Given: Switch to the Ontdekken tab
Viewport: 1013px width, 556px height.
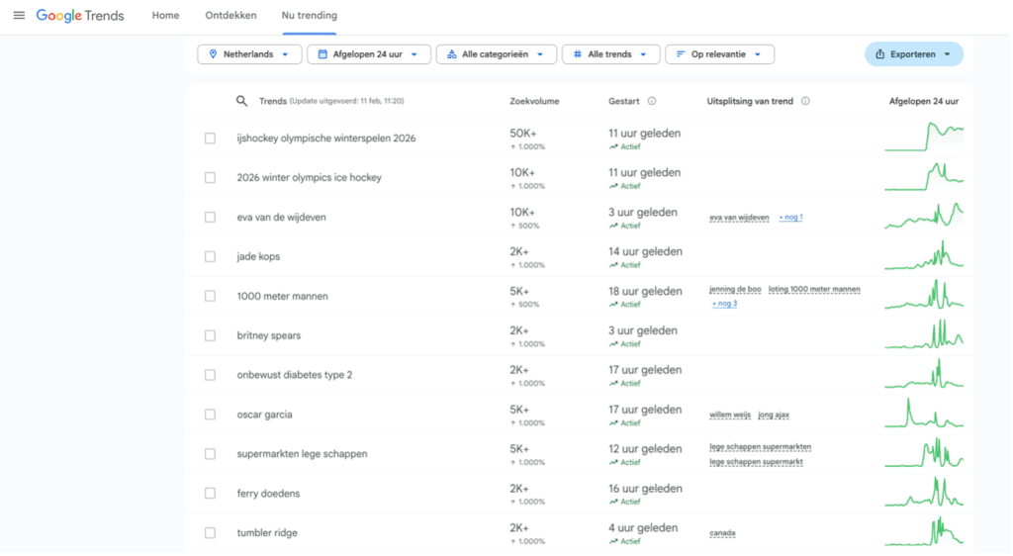Looking at the screenshot, I should (x=230, y=16).
